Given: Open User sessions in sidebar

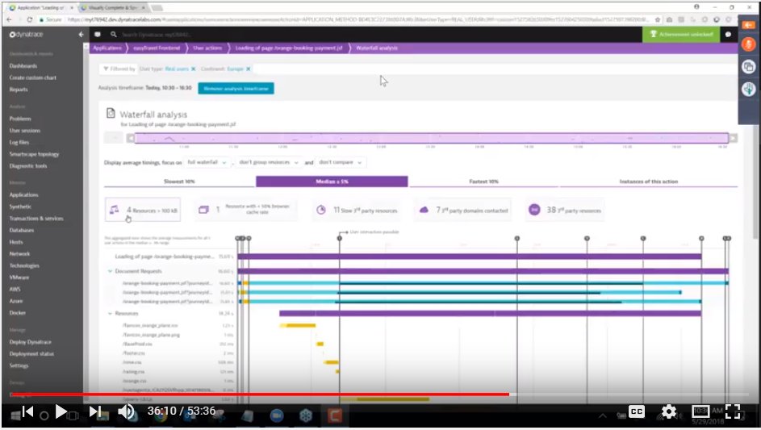Looking at the screenshot, I should click(x=25, y=131).
